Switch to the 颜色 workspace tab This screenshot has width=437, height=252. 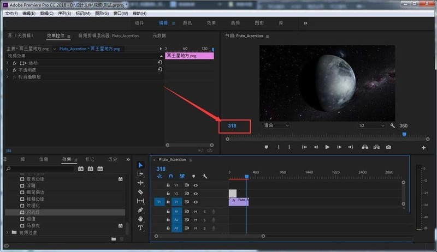point(187,23)
